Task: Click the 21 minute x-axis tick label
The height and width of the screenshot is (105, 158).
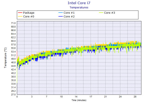Action: click(106, 97)
